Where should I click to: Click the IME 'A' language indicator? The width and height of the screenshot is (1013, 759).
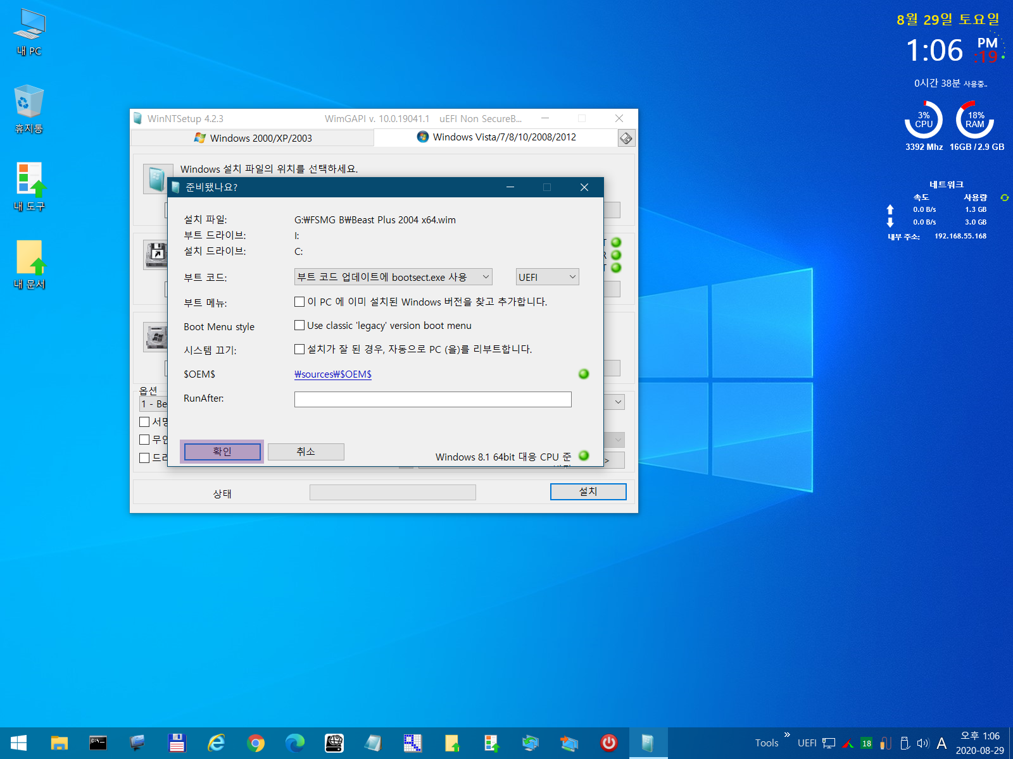[x=941, y=743]
